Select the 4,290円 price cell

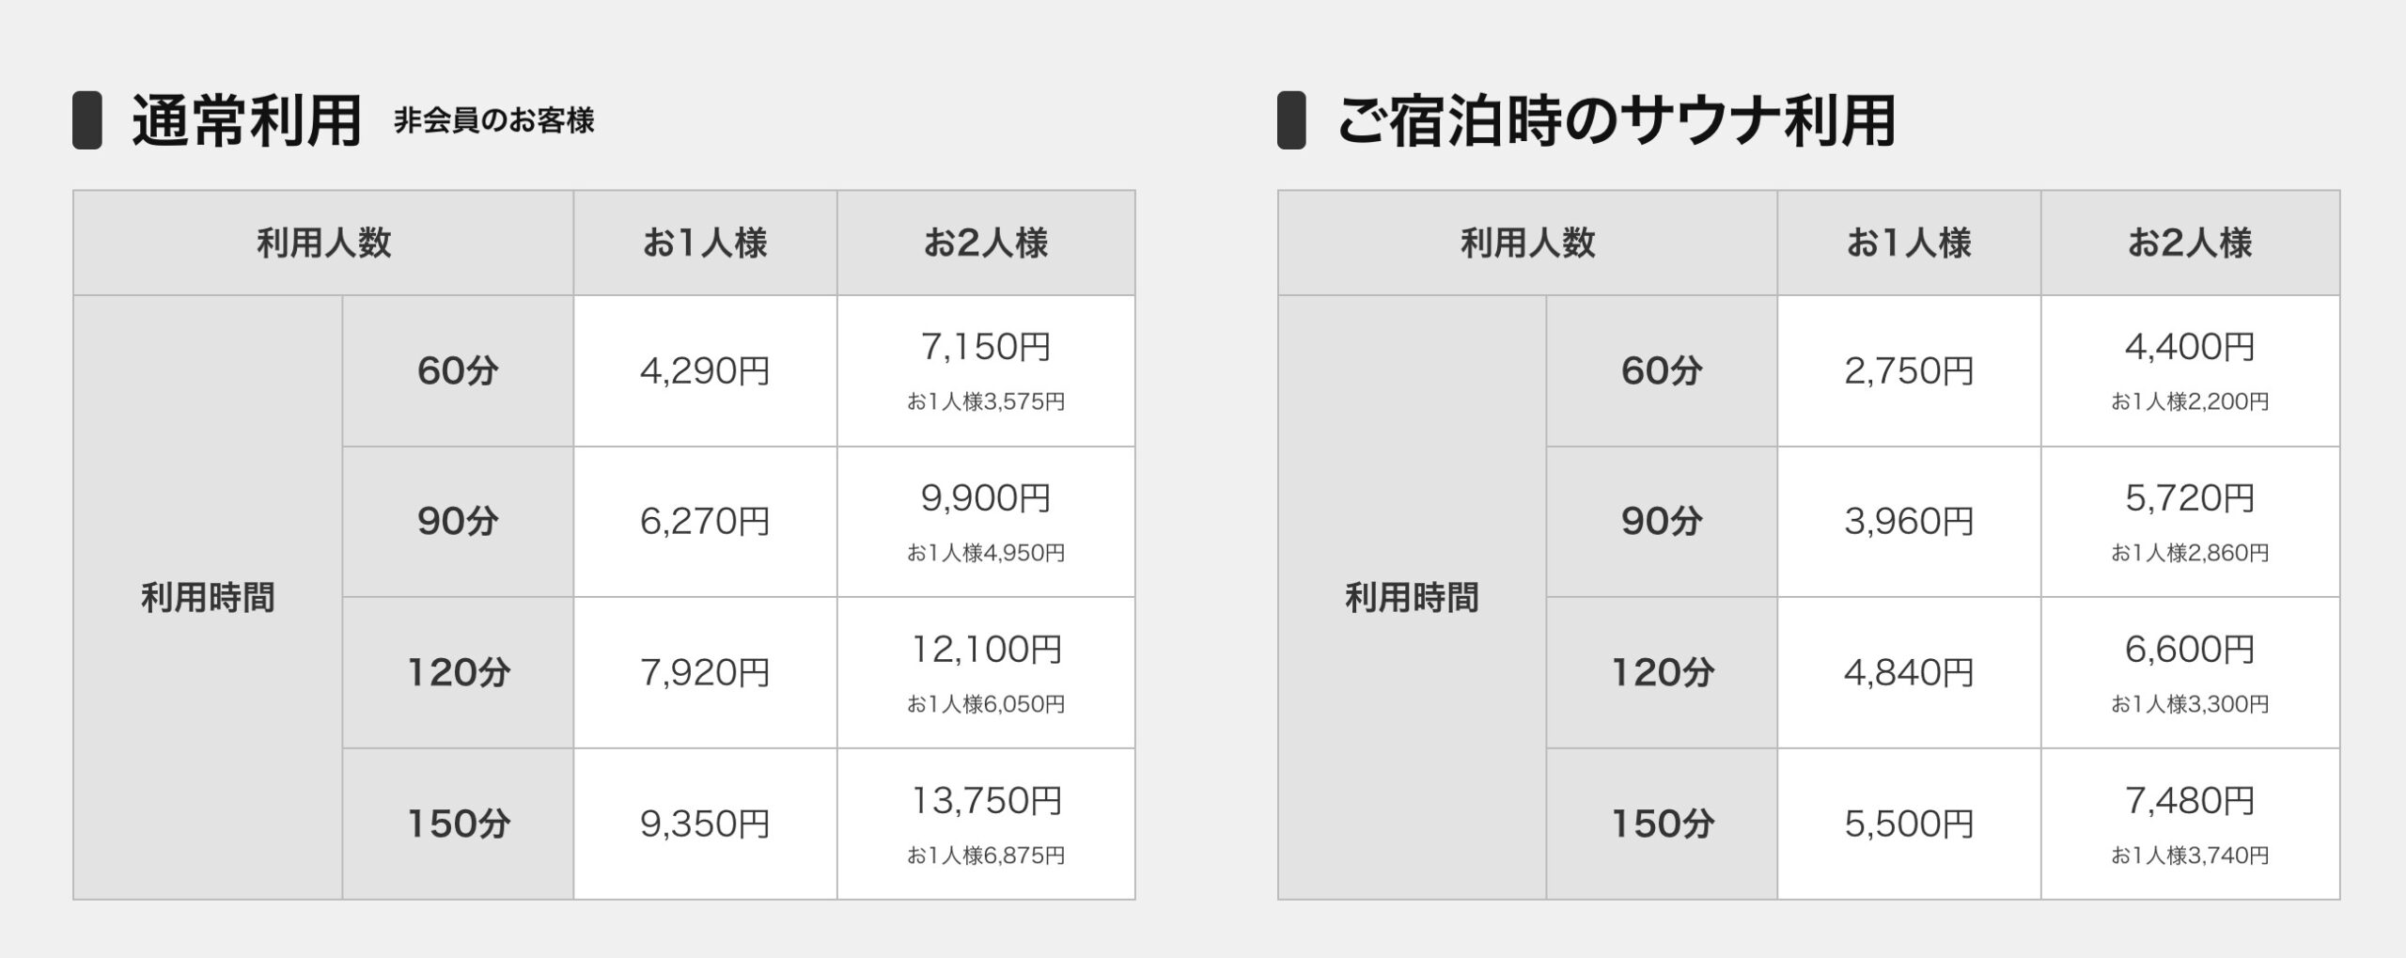point(705,371)
